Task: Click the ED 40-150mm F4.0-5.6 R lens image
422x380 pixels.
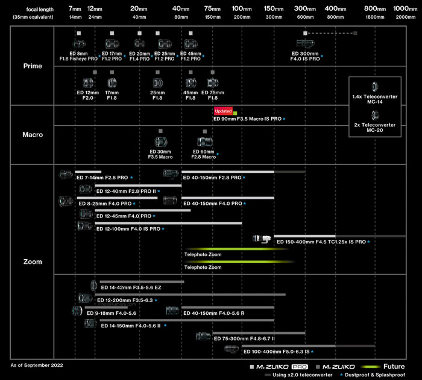Action: point(172,311)
